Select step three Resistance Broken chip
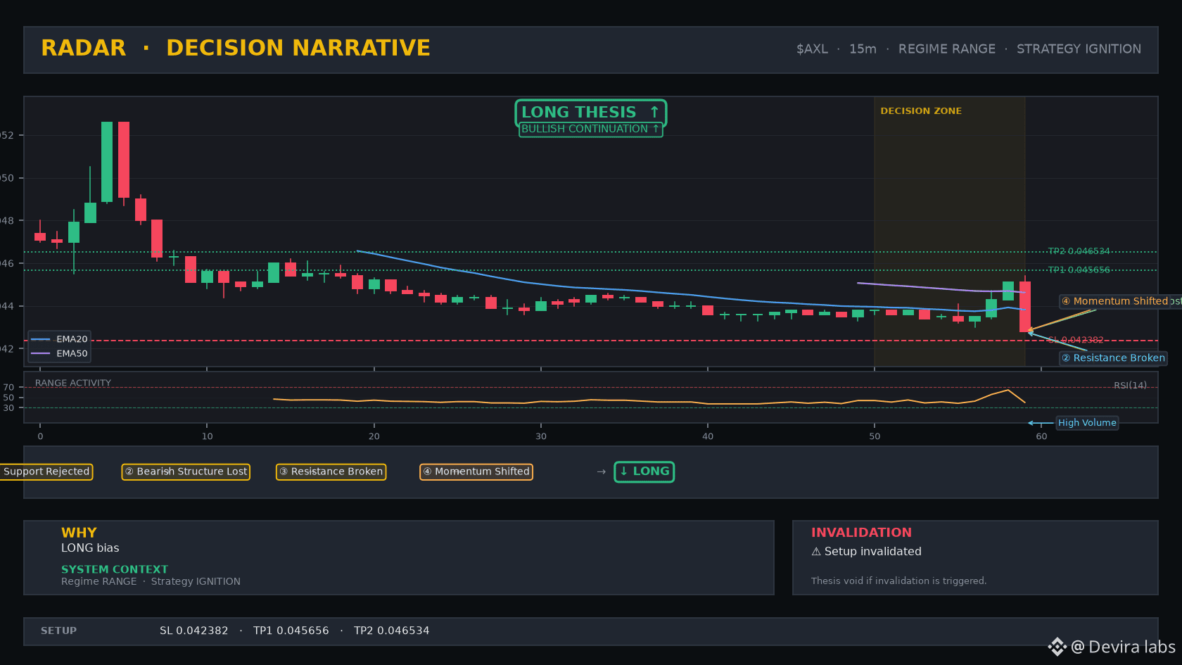Viewport: 1182px width, 665px height. [331, 471]
